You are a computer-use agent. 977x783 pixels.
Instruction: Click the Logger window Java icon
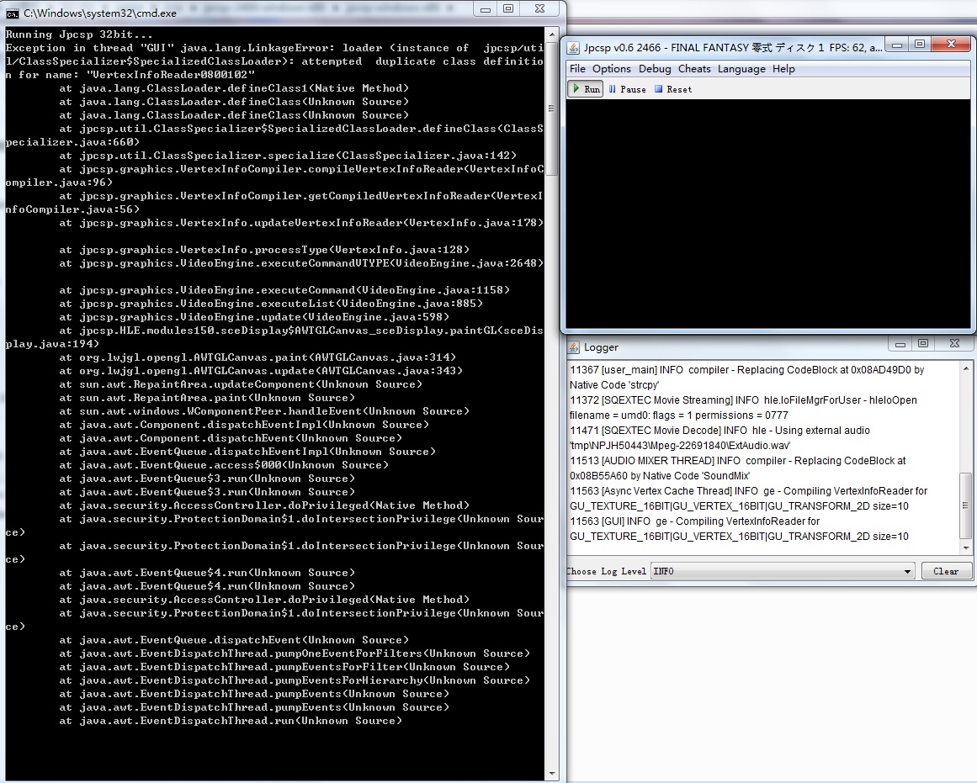[574, 347]
